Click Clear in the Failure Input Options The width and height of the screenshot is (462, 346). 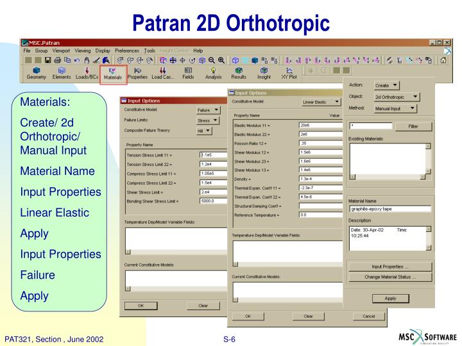coord(203,306)
